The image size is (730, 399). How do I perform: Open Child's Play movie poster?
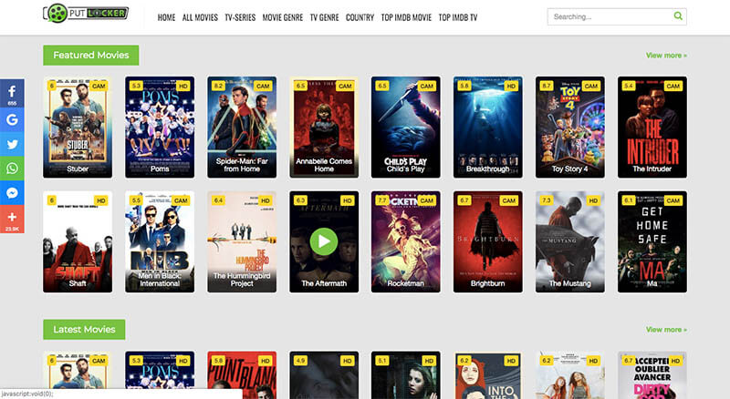coord(405,127)
